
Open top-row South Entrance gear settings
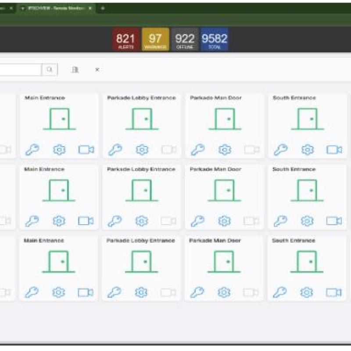308,150
